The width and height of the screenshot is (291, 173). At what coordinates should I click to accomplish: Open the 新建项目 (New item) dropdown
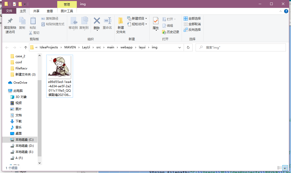tap(137, 18)
